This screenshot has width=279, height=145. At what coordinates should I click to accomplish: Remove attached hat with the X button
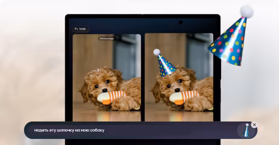tap(254, 125)
